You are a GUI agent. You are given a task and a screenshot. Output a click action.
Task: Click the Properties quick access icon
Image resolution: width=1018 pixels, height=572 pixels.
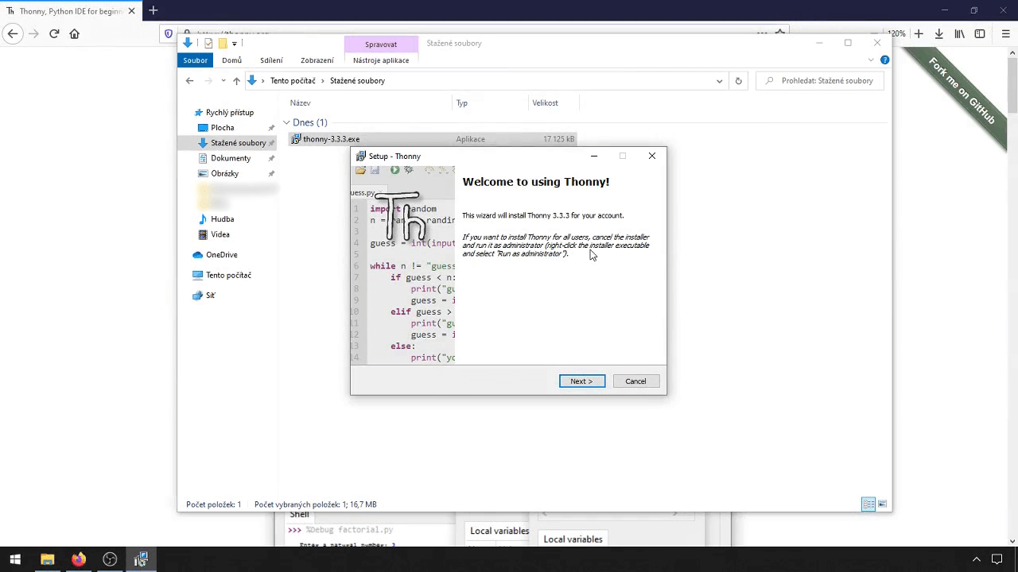(x=208, y=44)
